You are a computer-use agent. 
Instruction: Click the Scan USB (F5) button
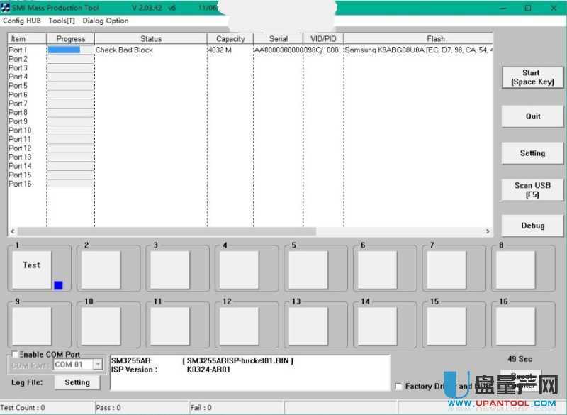[x=532, y=190]
